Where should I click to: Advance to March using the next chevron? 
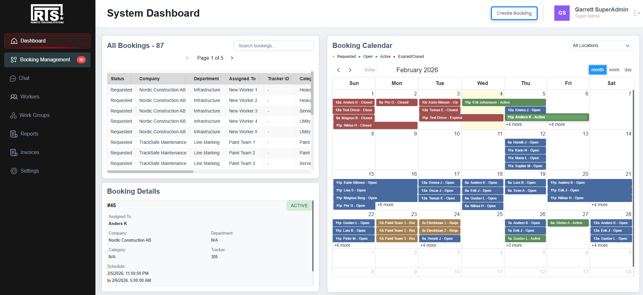click(x=350, y=70)
